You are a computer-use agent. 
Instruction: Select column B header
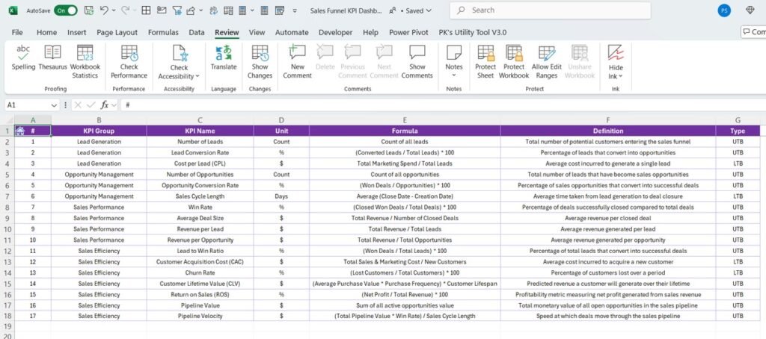tap(99, 120)
